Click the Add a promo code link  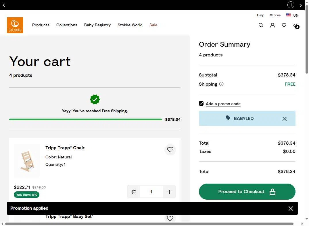coord(223,104)
